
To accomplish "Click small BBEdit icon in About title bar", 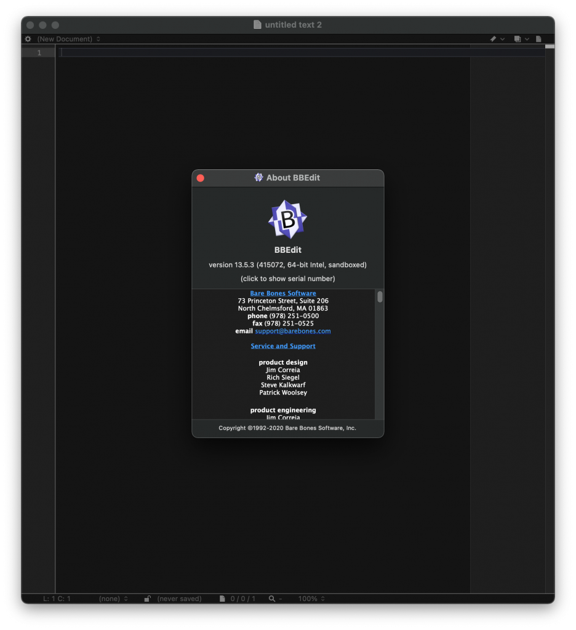I will point(259,178).
